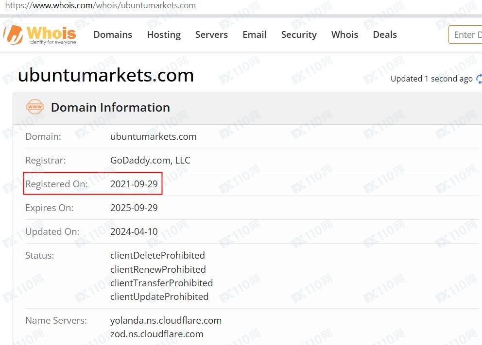Select the registered date 2021-09-29
The image size is (482, 345).
click(x=134, y=184)
